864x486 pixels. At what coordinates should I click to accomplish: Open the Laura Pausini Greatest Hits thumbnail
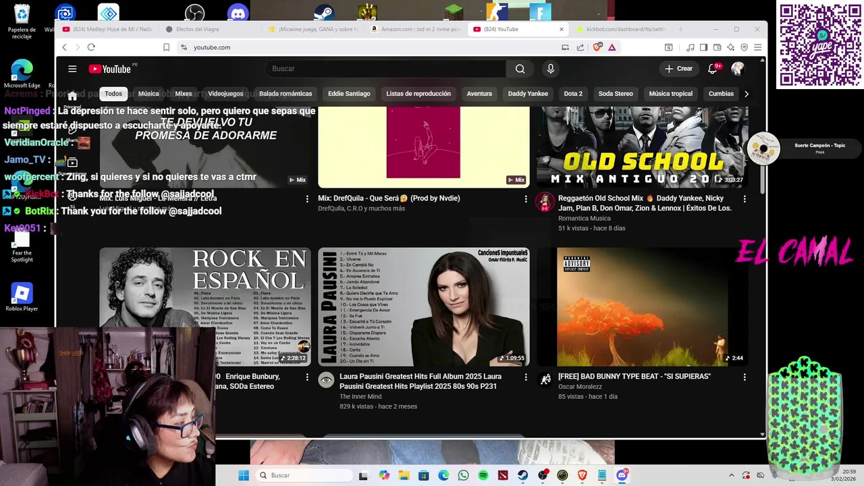pos(424,307)
